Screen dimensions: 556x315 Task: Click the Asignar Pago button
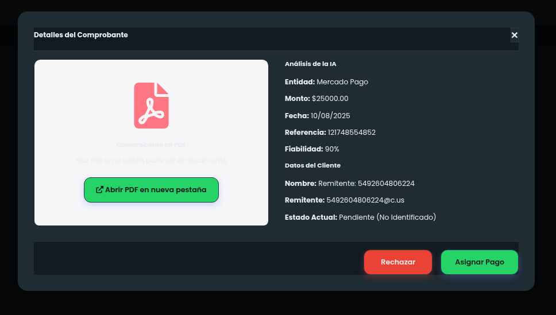point(479,262)
